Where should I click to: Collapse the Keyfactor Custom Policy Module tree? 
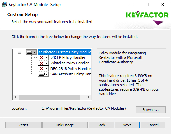pos(19,52)
